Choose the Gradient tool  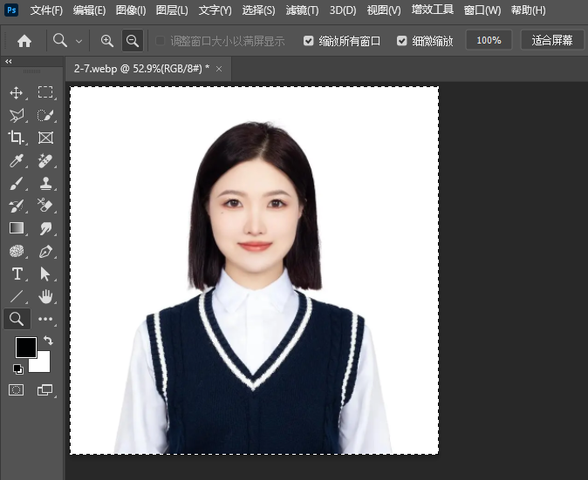tap(17, 228)
